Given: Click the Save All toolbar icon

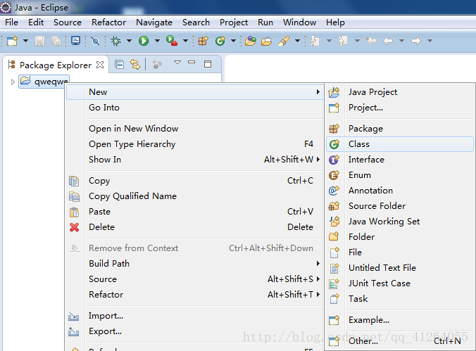Looking at the screenshot, I should 56,41.
